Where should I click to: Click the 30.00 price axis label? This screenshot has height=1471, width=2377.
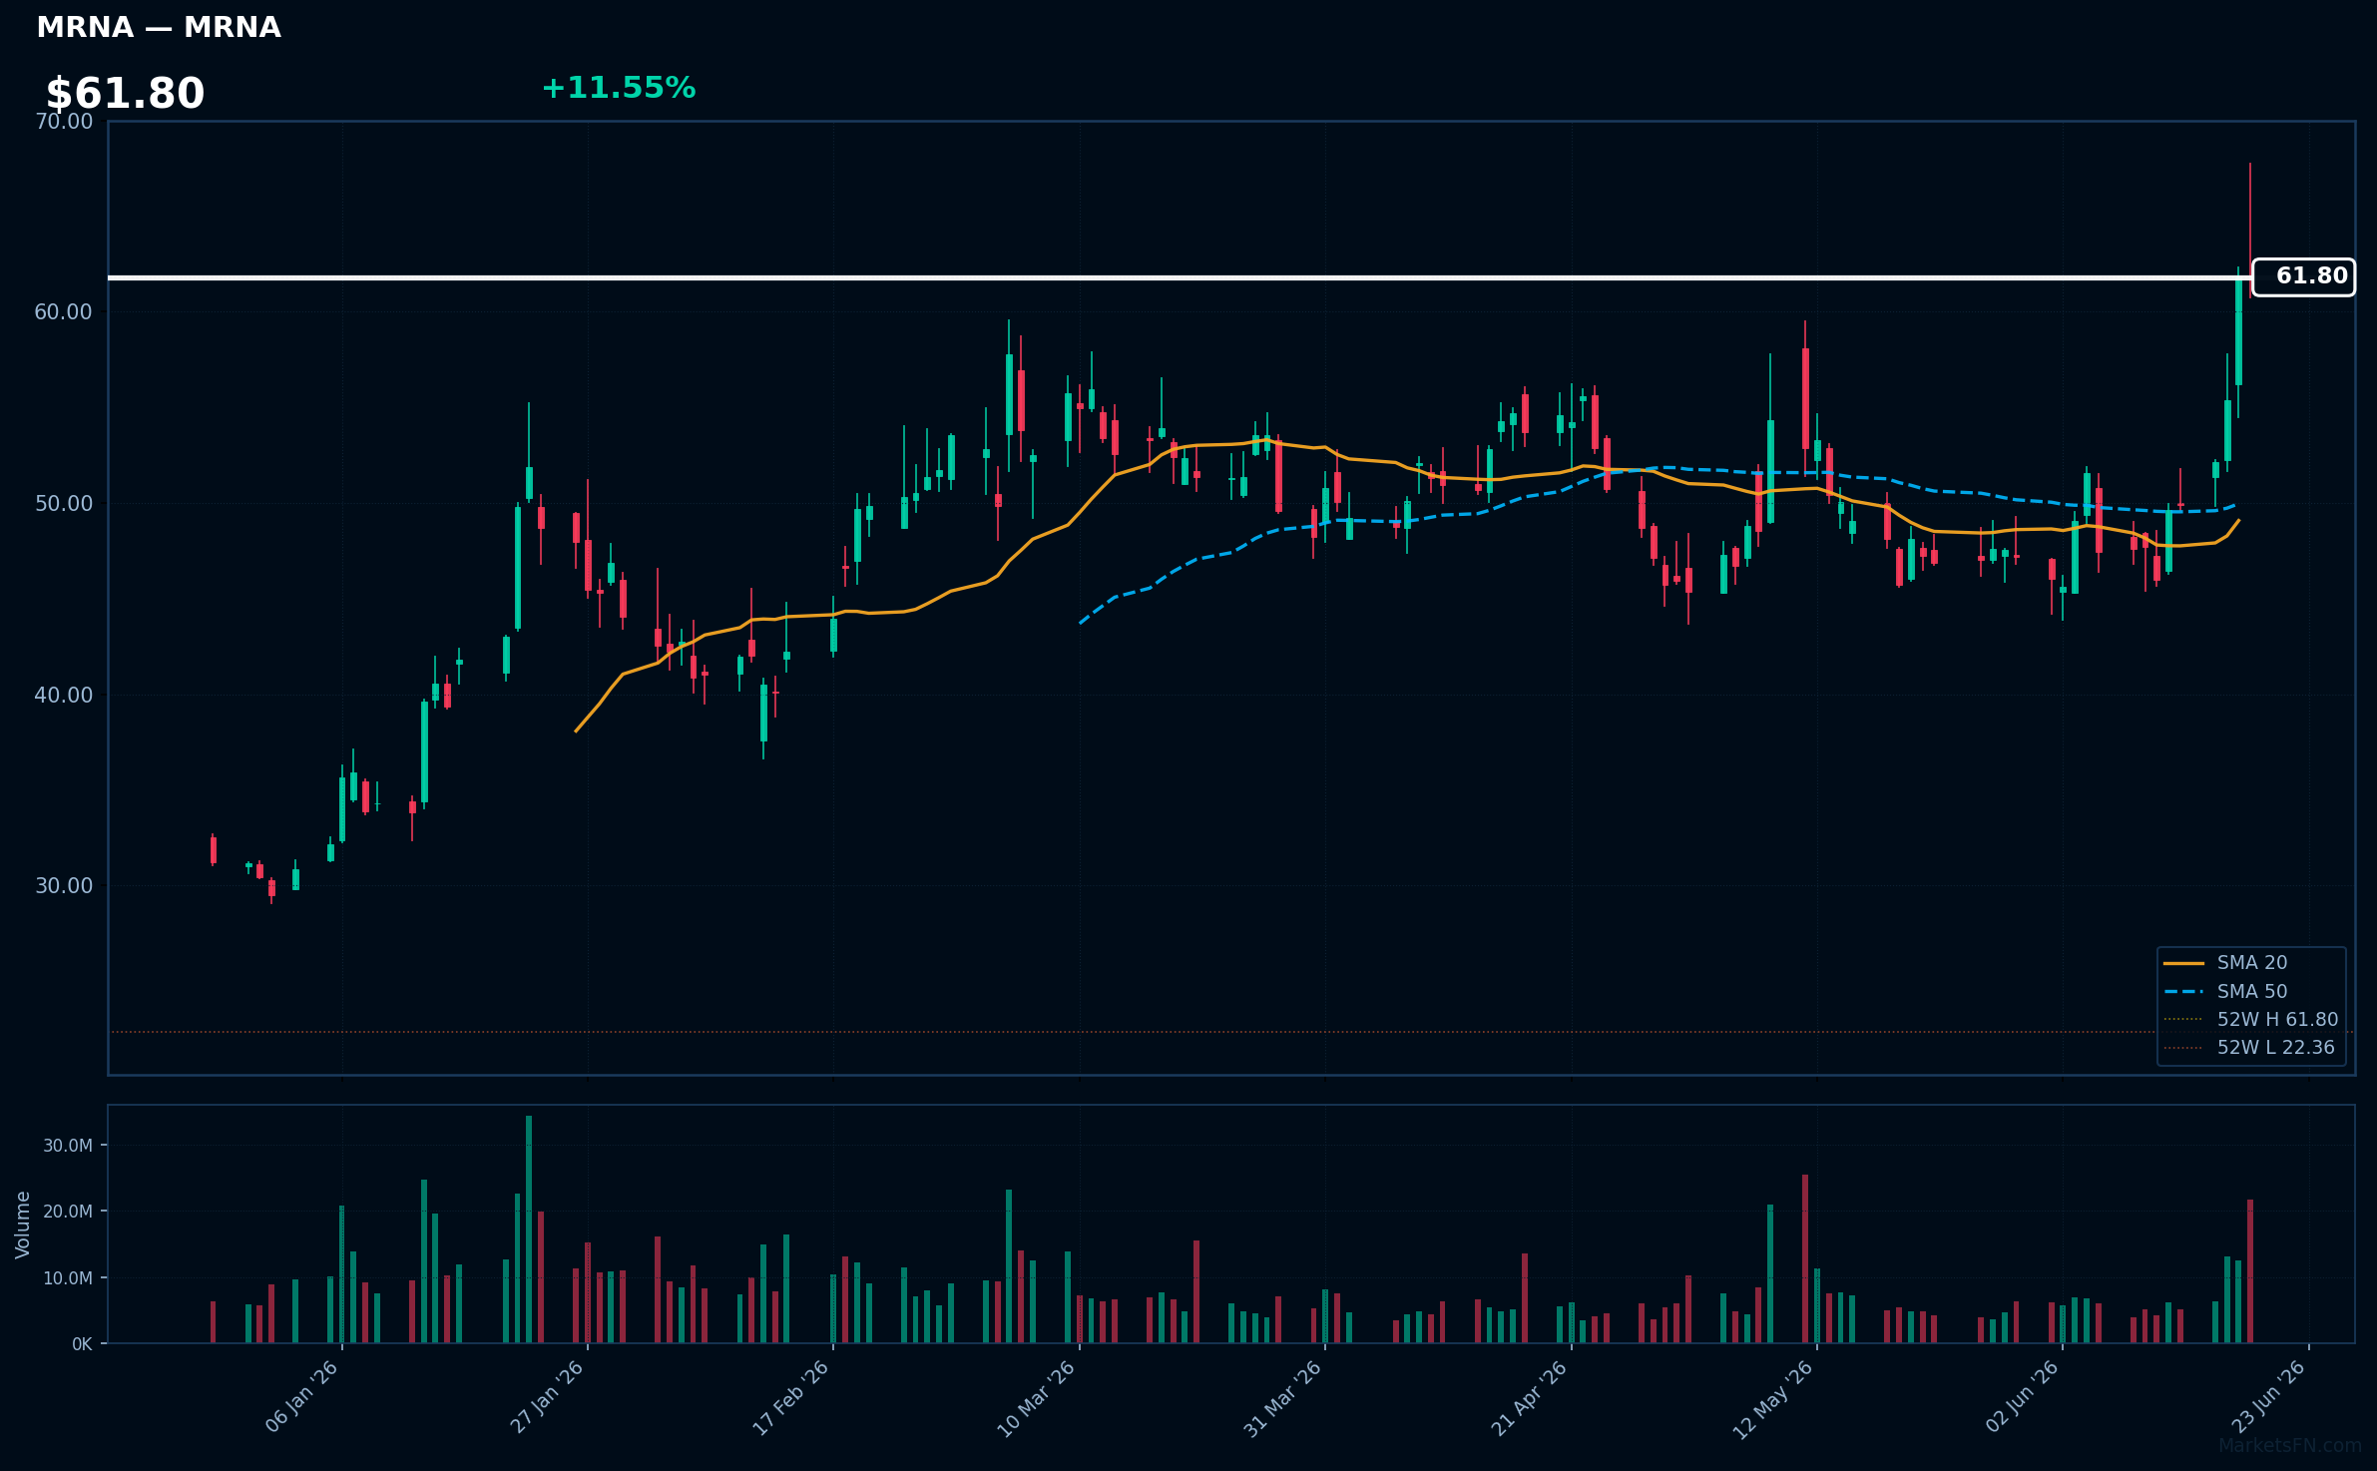[64, 886]
